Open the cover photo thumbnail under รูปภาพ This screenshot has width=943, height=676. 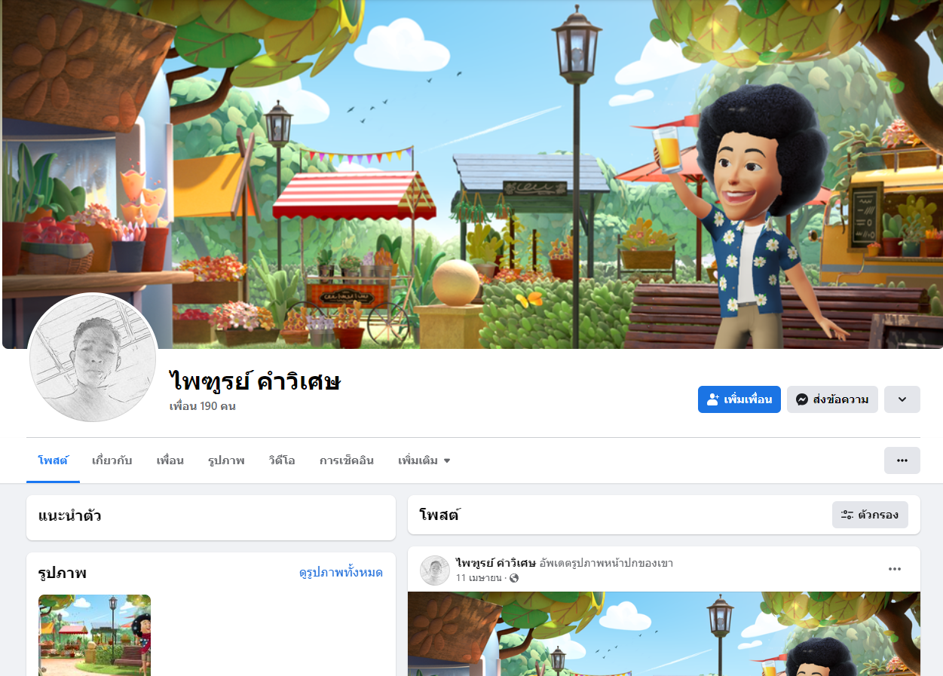pos(95,635)
